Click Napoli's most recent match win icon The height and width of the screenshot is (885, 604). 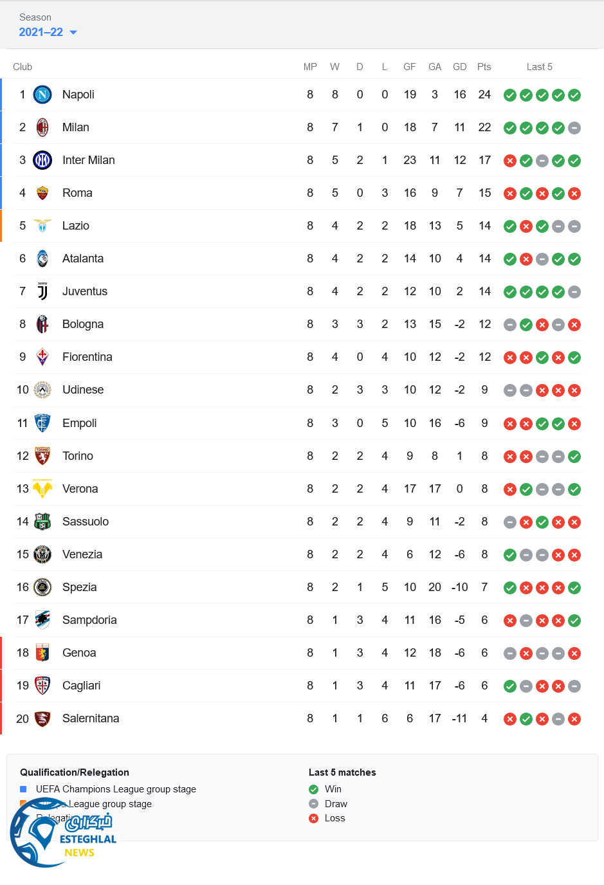tap(574, 95)
